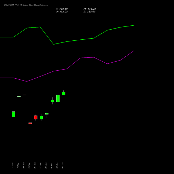Click the close value C: 140.40
The image size is (174, 174).
coord(62,9)
